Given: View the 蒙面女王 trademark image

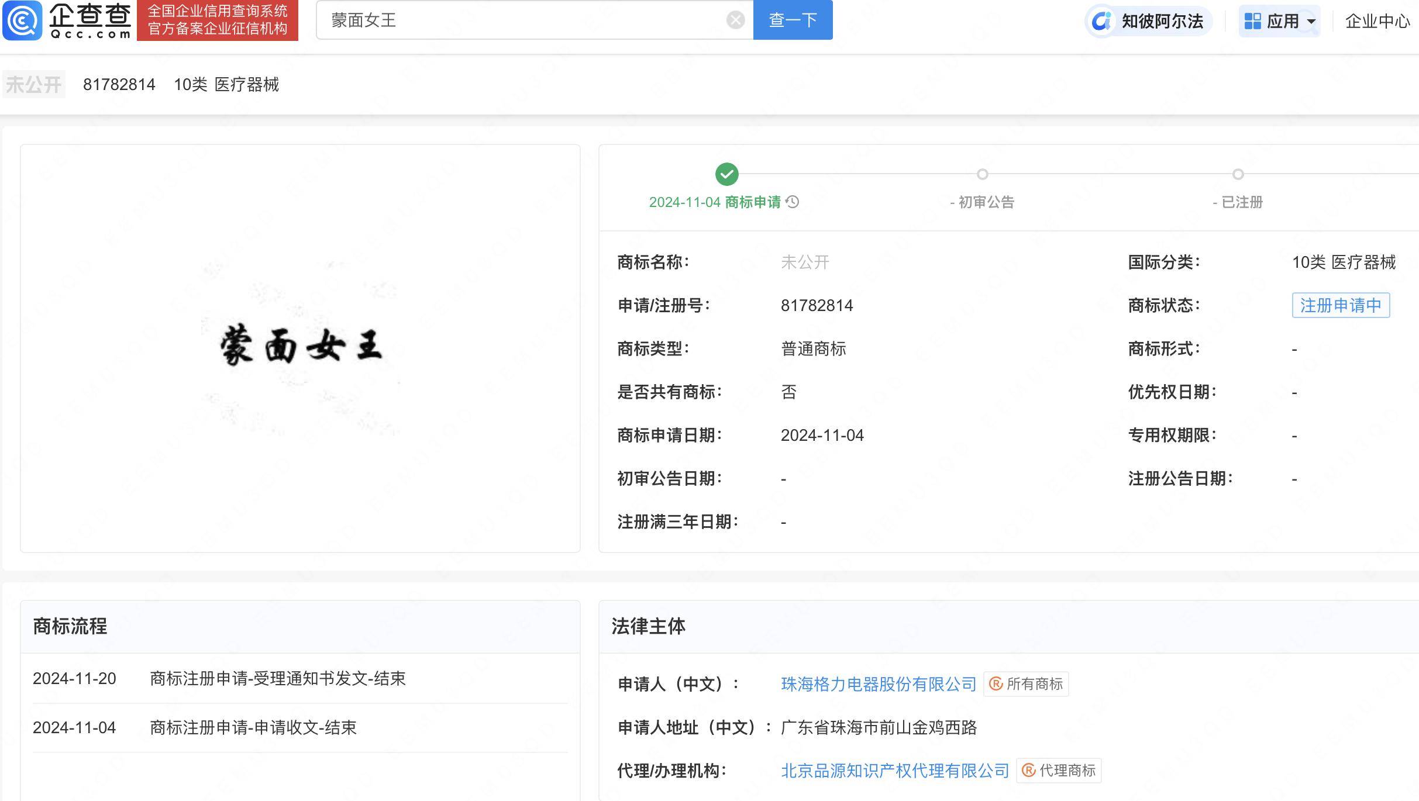Looking at the screenshot, I should click(x=301, y=347).
